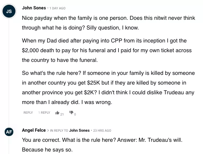203x154 pixels.
Task: Open John Sones' author name at top
Action: click(x=34, y=8)
